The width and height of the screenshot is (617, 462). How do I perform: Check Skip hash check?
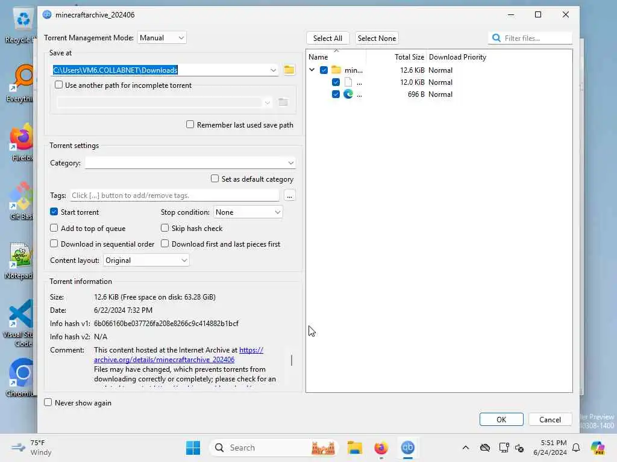[x=165, y=228]
